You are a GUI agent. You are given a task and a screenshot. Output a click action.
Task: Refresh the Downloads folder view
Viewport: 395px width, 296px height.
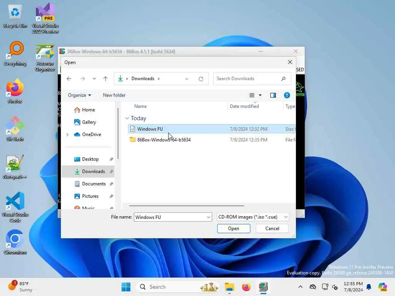(x=201, y=79)
